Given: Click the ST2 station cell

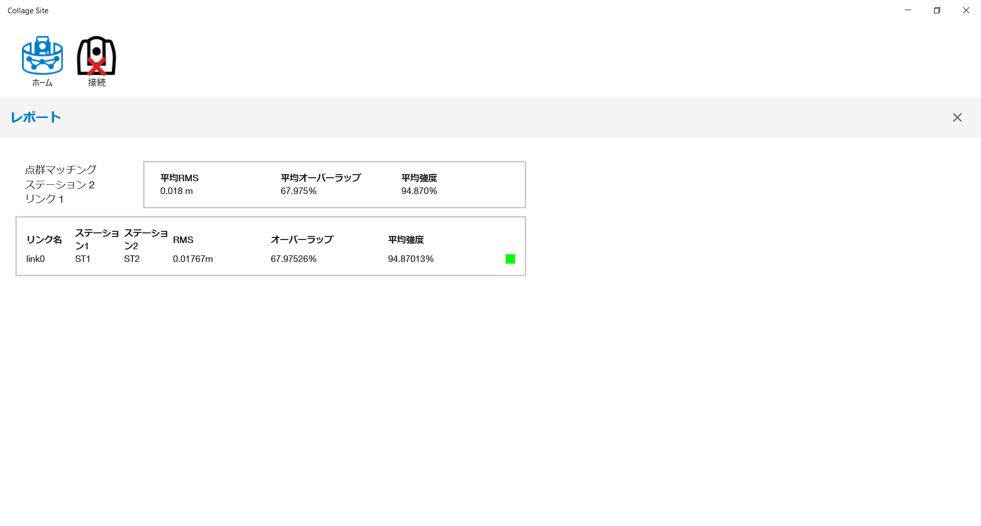Looking at the screenshot, I should [x=132, y=259].
